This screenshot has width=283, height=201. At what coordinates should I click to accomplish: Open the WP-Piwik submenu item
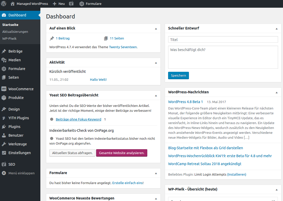coord(10,38)
